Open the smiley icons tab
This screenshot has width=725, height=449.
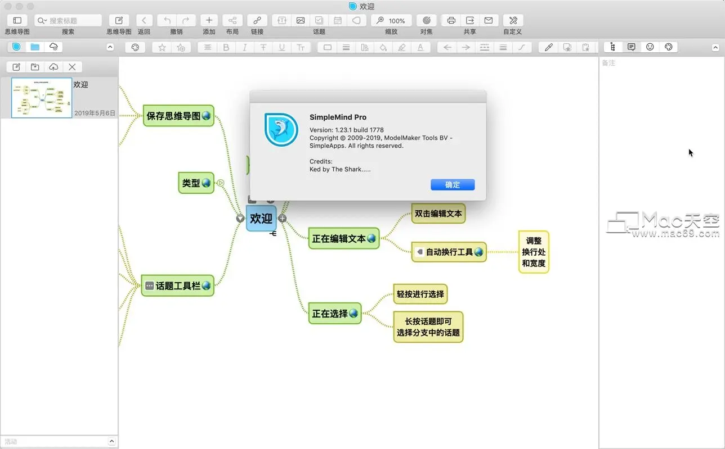(650, 47)
